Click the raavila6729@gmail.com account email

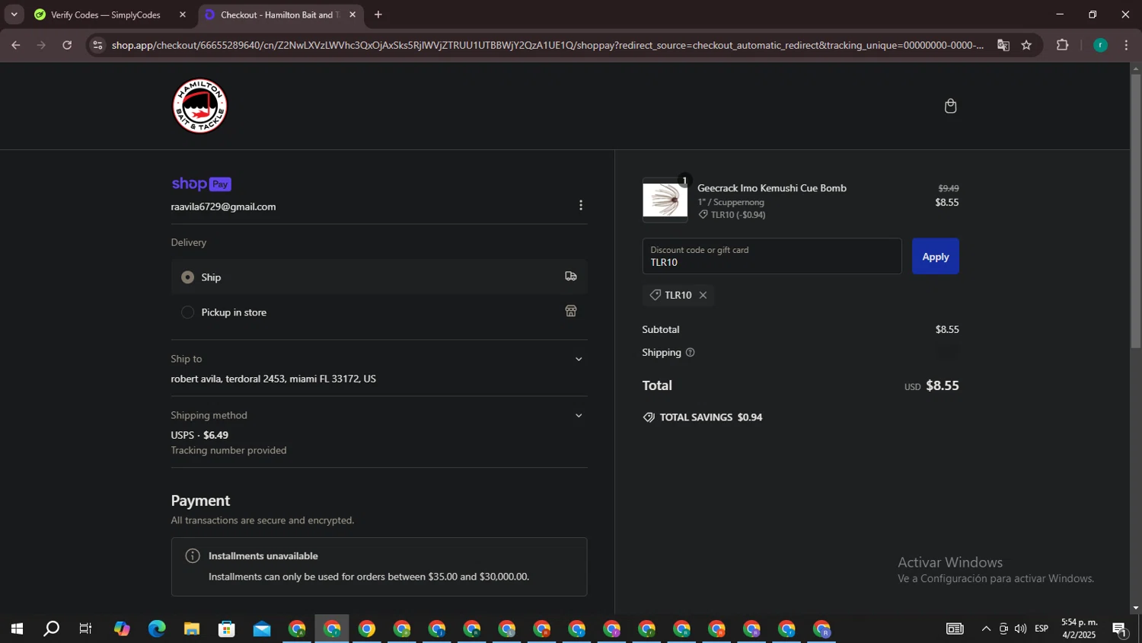[x=223, y=207]
